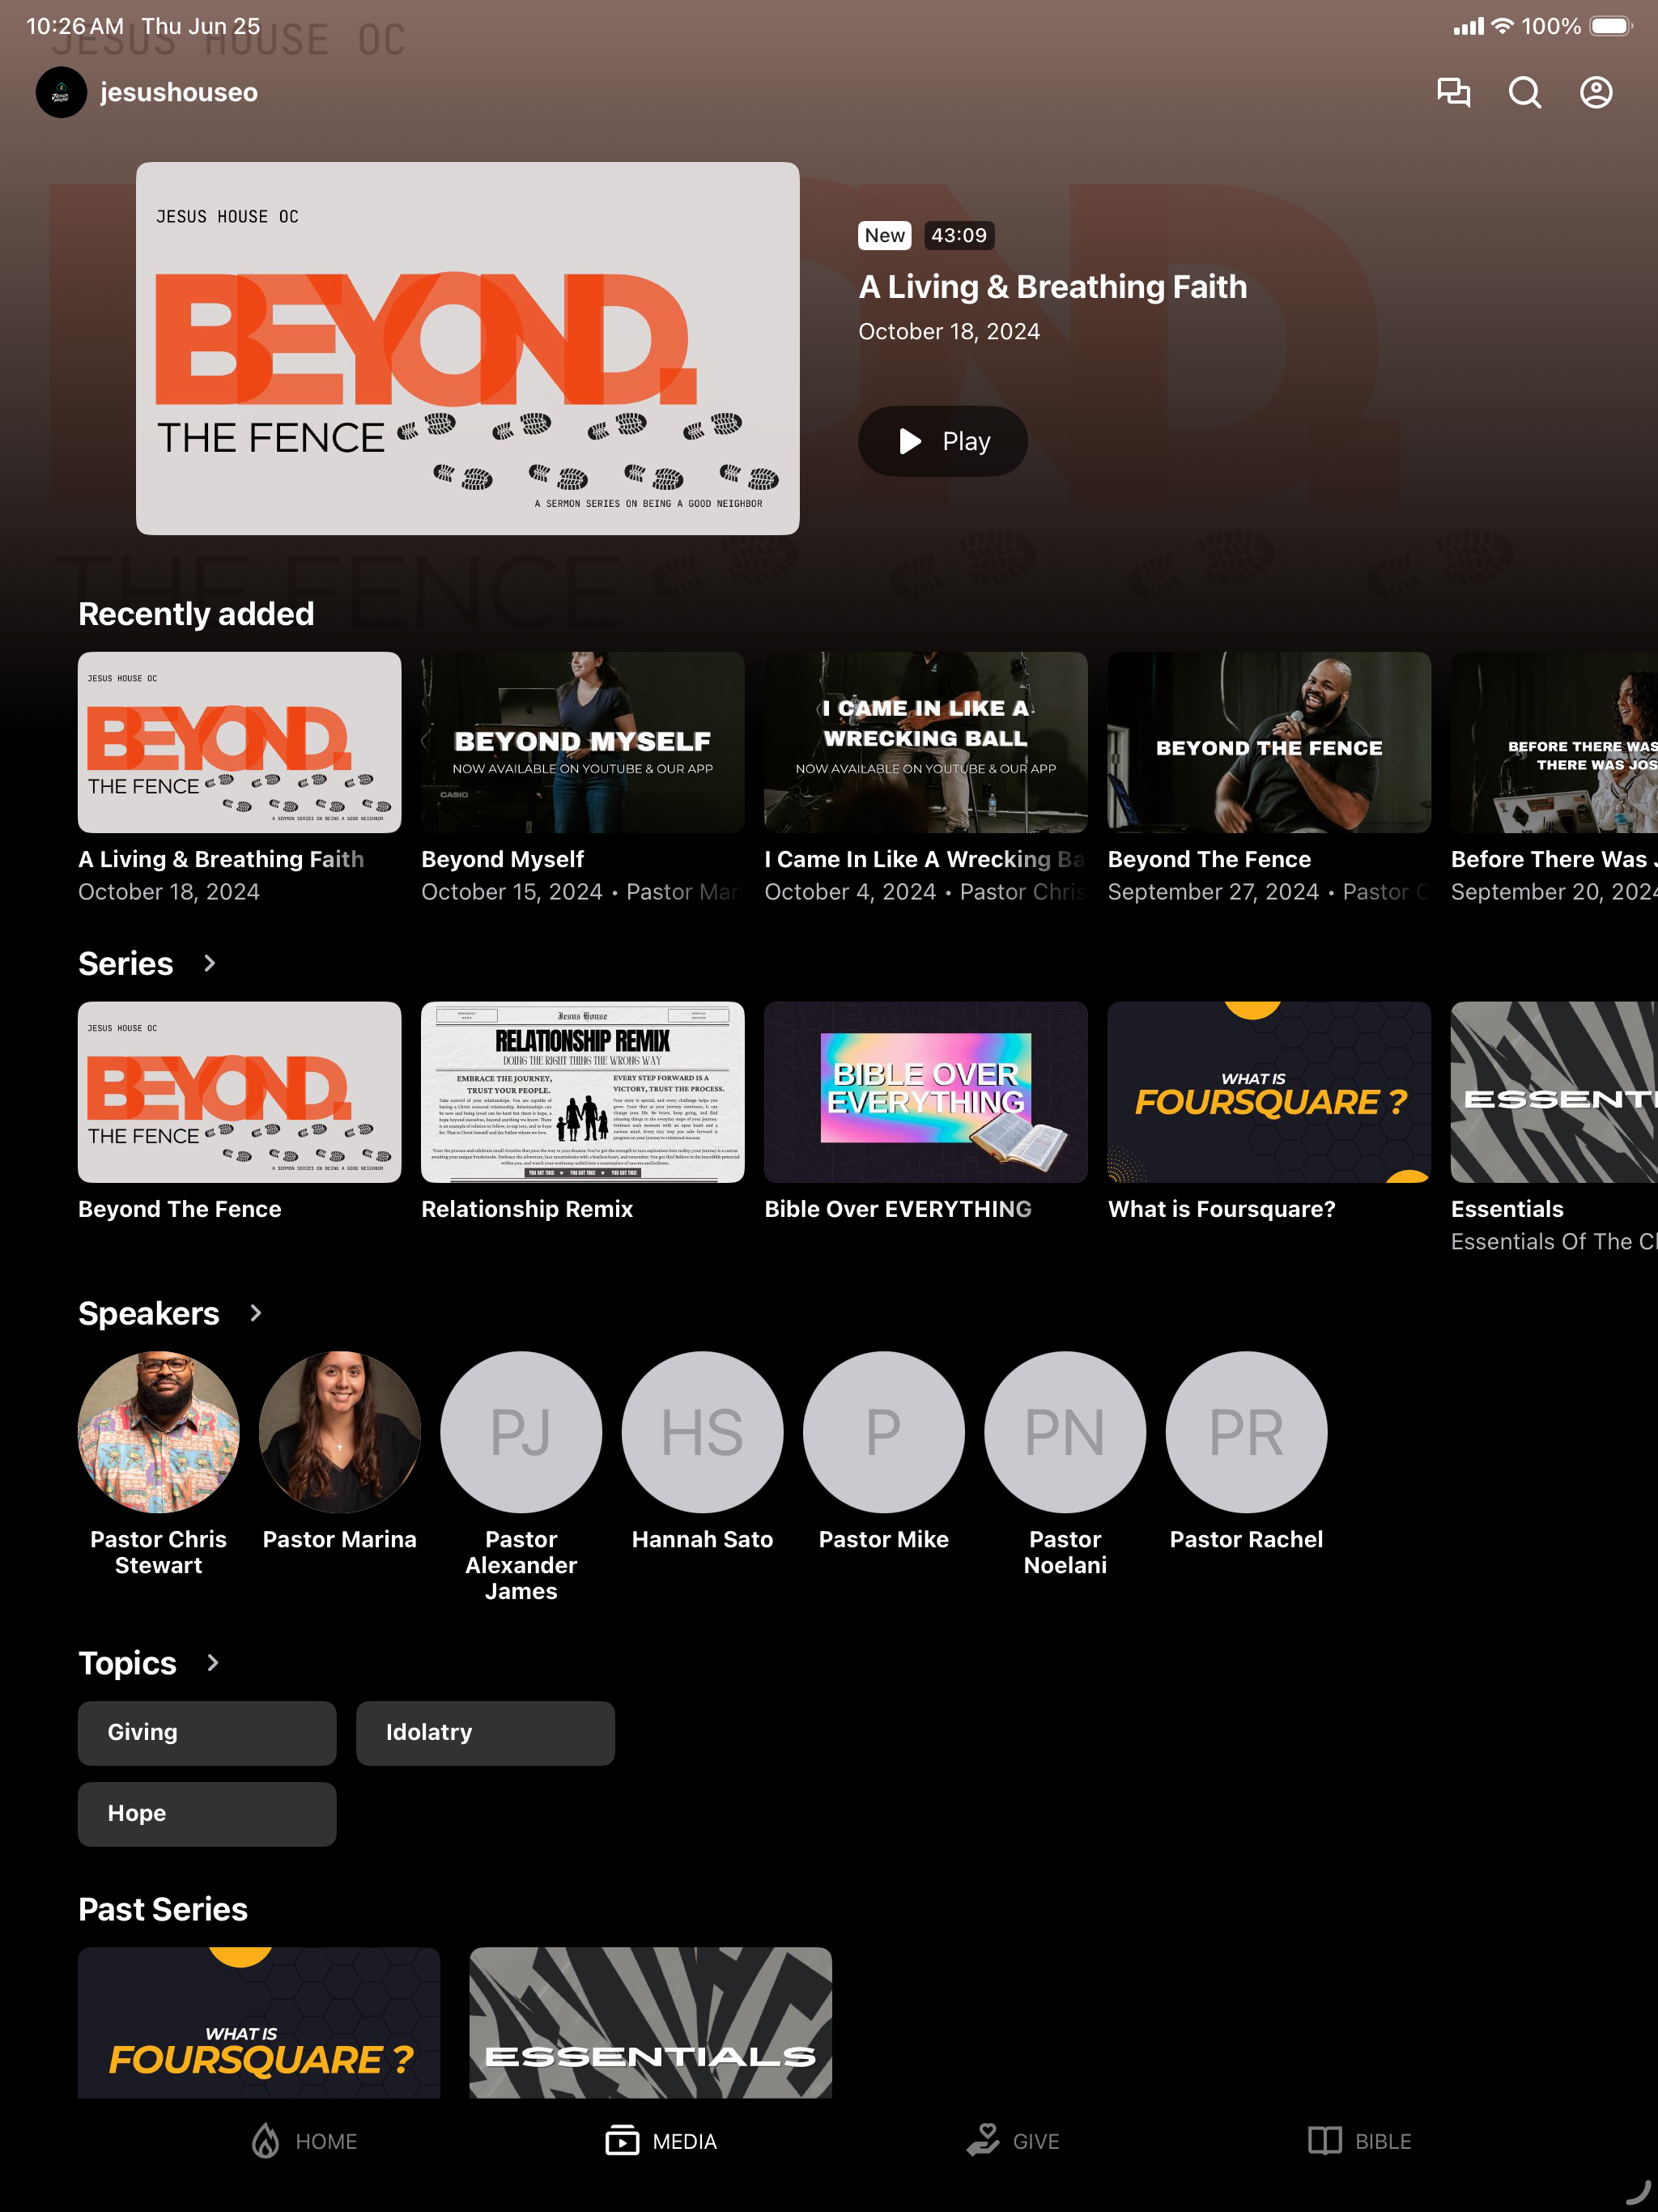Open the BIBLE tab label
The width and height of the screenshot is (1658, 2212).
tap(1383, 2141)
